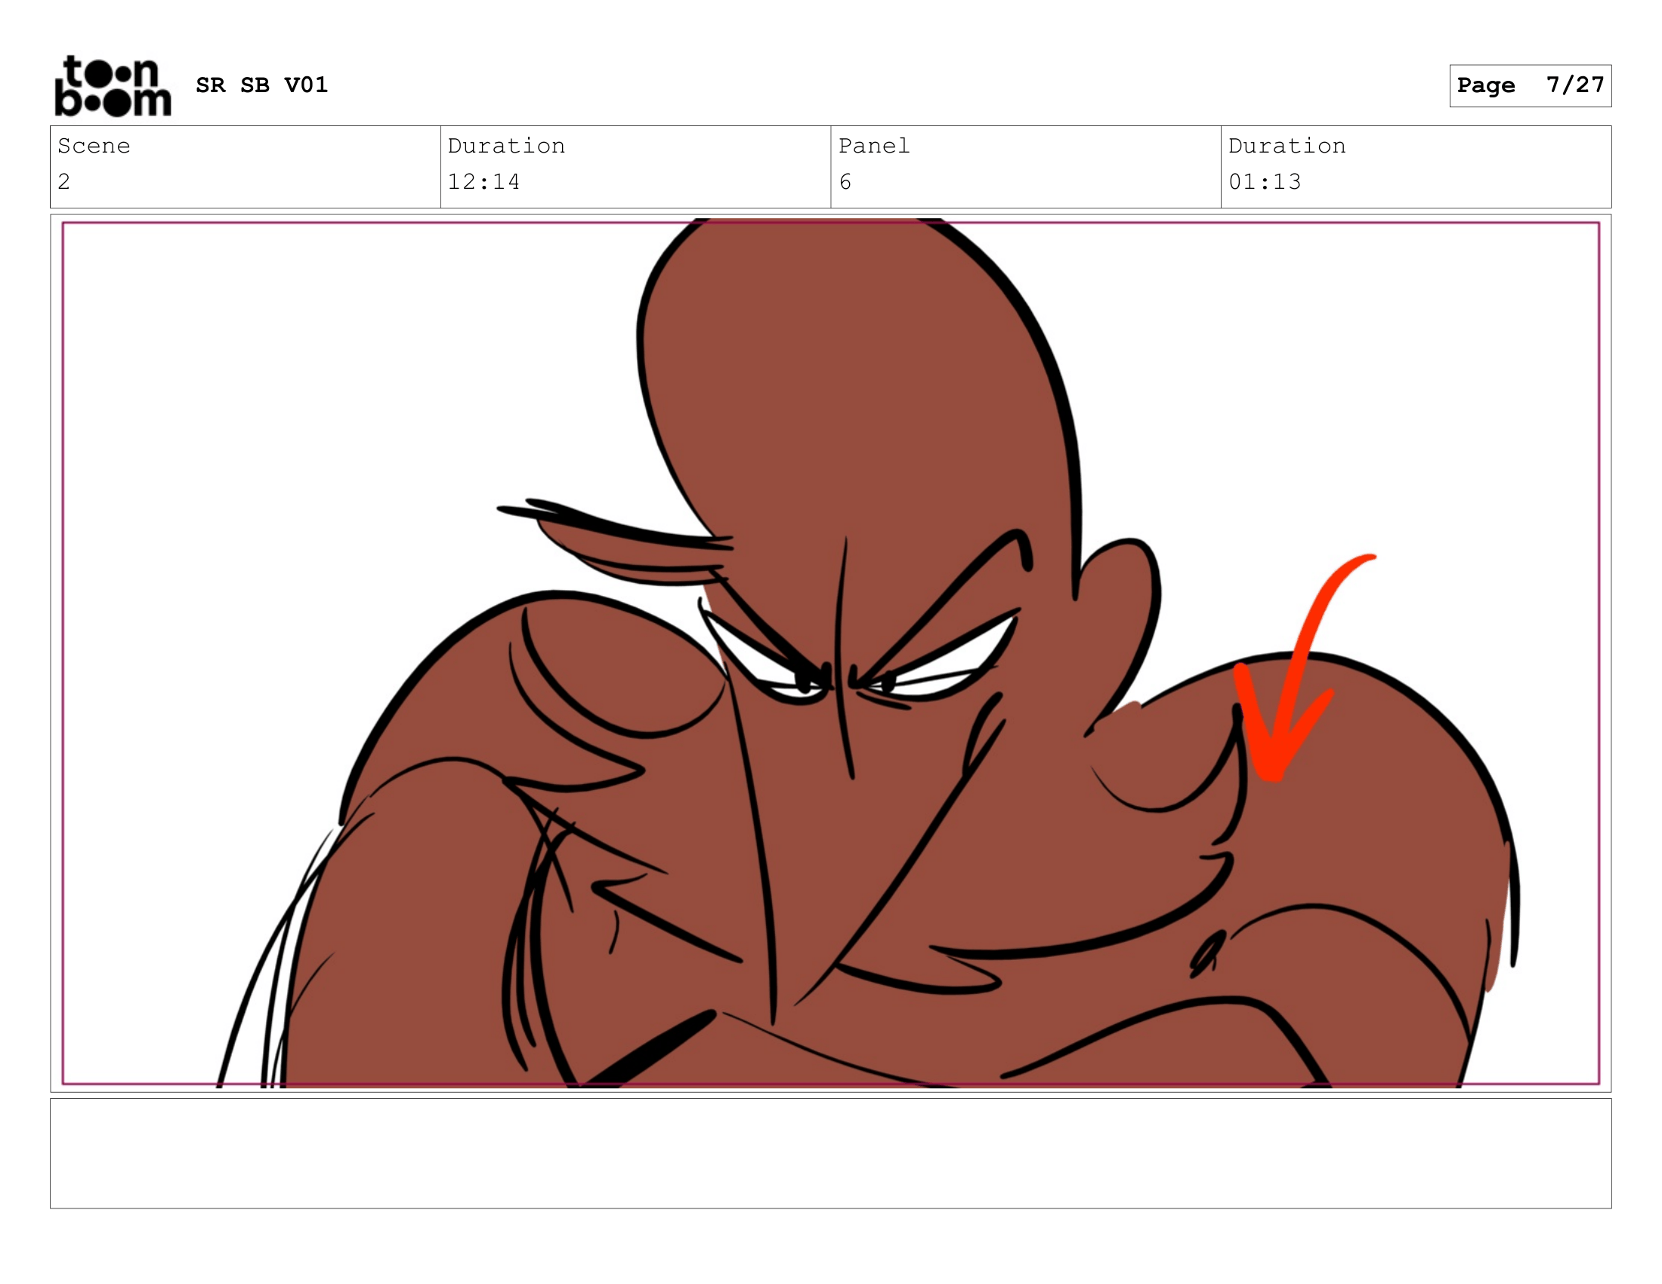This screenshot has height=1284, width=1662.
Task: Select the Panel header label
Action: click(x=873, y=145)
